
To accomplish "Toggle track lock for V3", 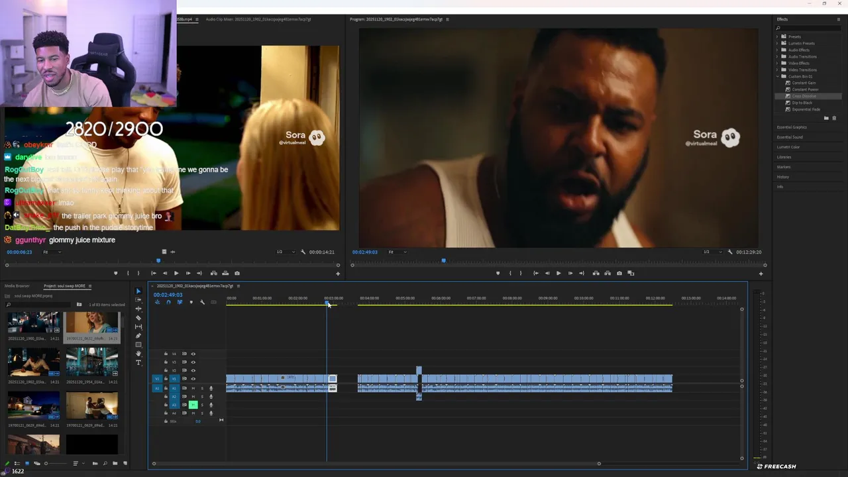I will pyautogui.click(x=166, y=362).
